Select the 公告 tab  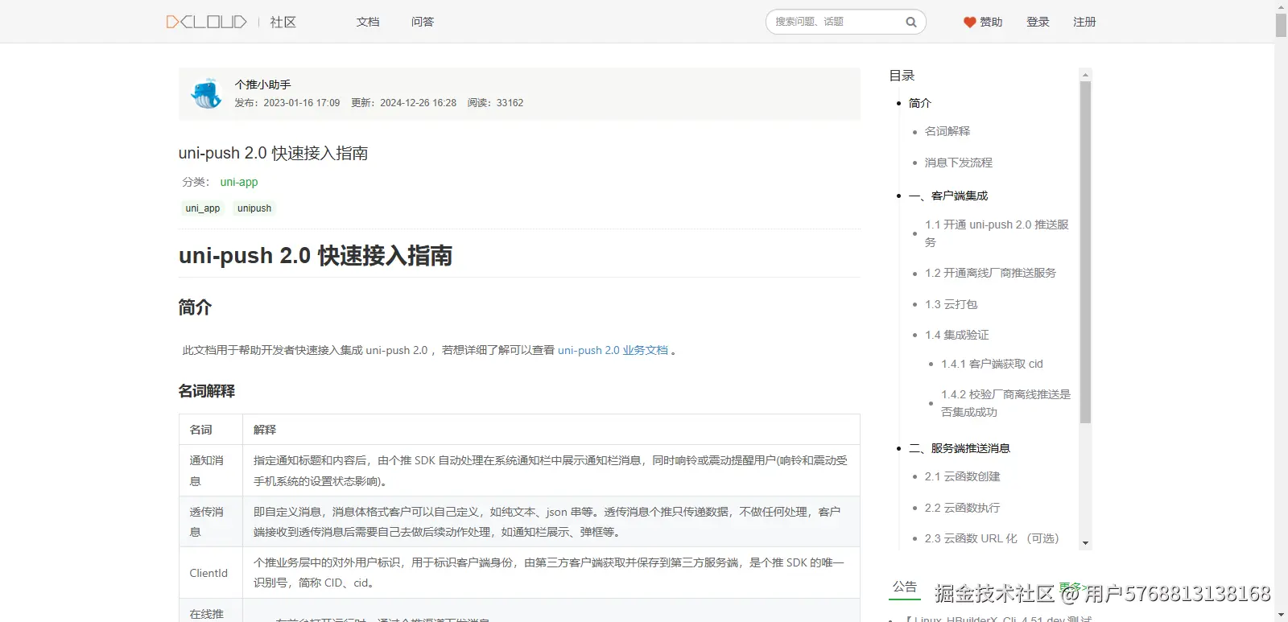pyautogui.click(x=905, y=587)
